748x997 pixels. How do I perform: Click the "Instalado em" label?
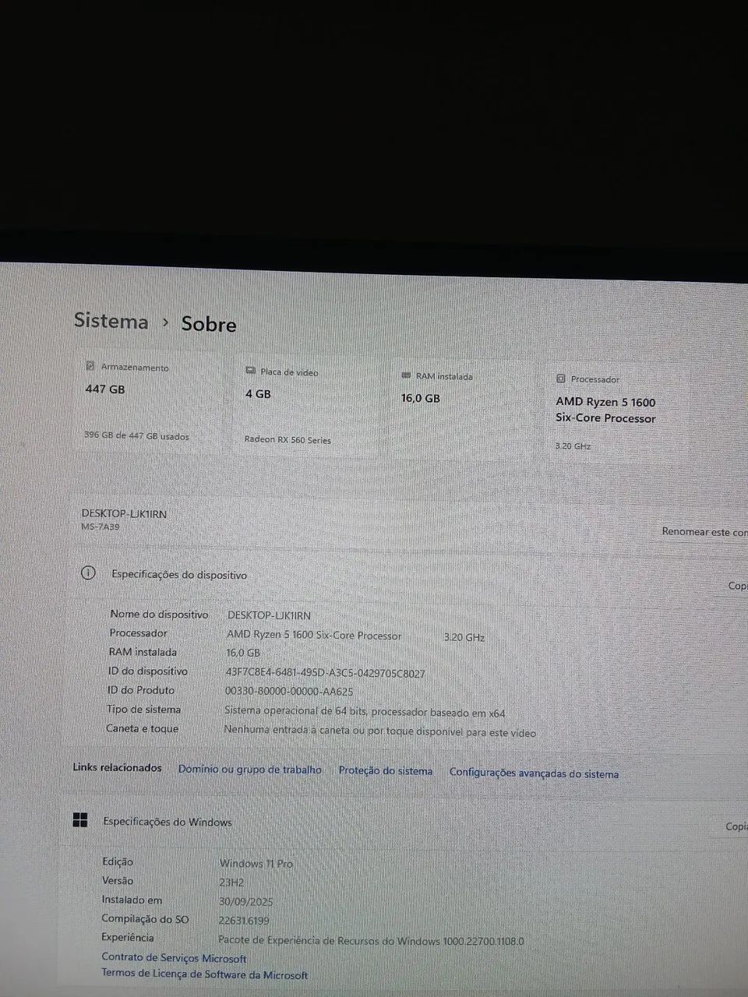coord(132,900)
